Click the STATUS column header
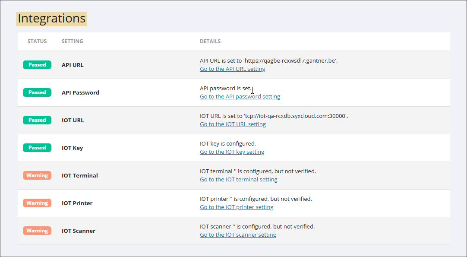This screenshot has width=467, height=257. [x=37, y=41]
